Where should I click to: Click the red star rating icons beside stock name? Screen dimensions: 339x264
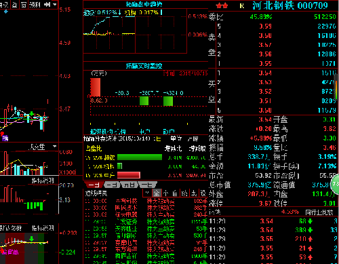click(222, 5)
